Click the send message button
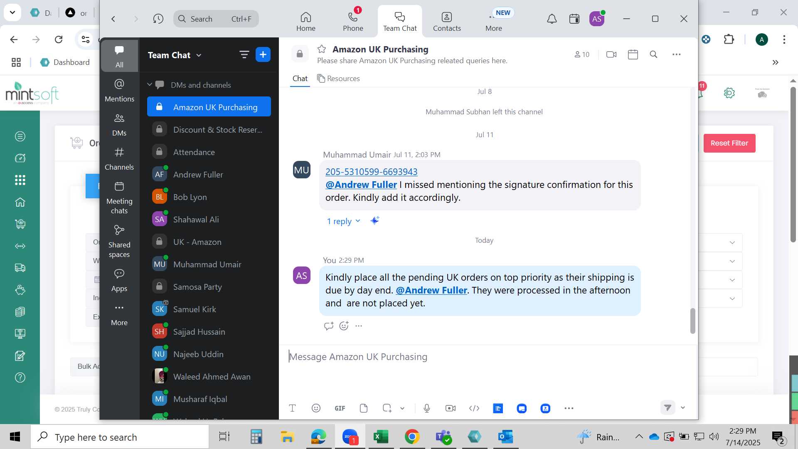The image size is (798, 449). point(667,408)
